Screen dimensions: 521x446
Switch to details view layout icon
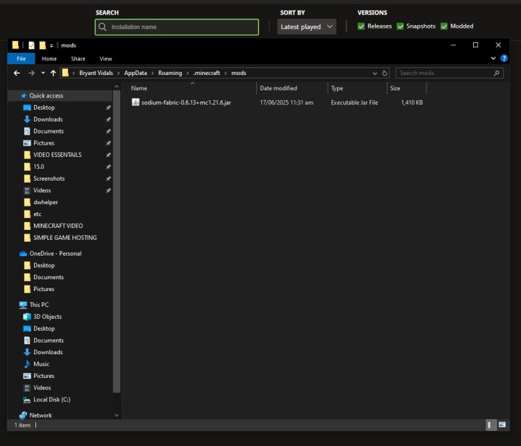click(490, 424)
